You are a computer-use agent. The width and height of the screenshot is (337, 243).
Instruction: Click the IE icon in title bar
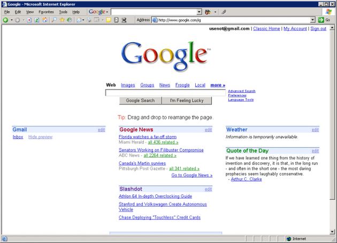4,4
